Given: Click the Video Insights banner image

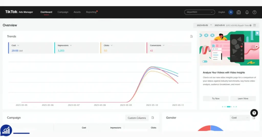Looking at the screenshot, I should pos(230,48).
